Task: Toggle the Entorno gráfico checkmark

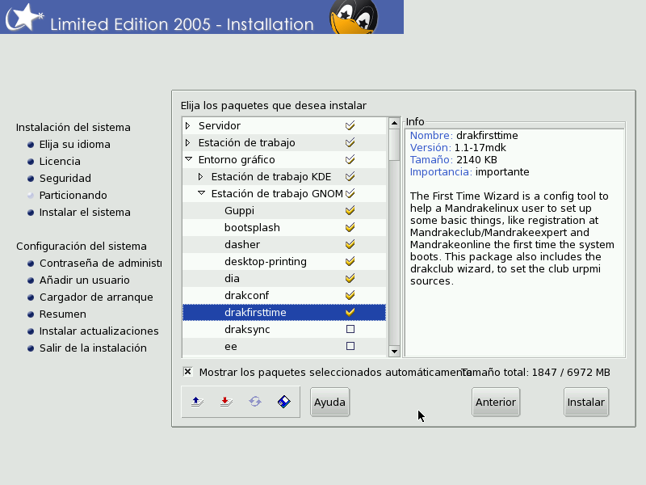Action: pyautogui.click(x=350, y=159)
